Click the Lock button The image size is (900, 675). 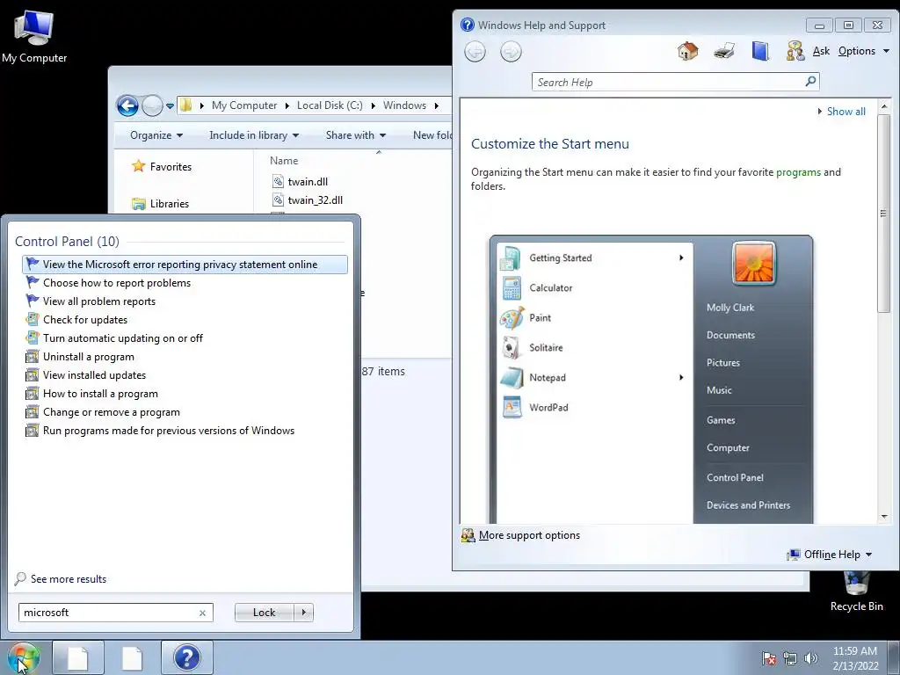(264, 613)
